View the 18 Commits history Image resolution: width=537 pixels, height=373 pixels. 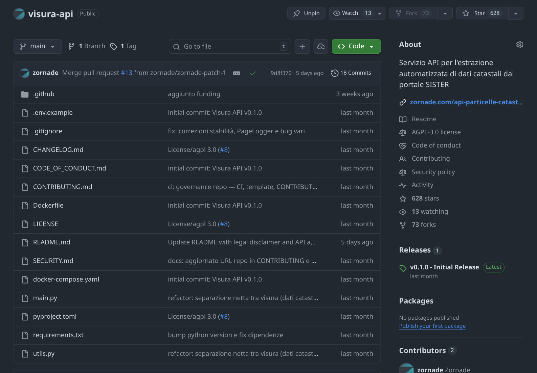[351, 73]
